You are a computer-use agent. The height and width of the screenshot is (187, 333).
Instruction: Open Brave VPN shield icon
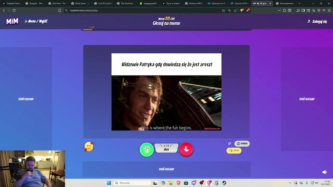click(319, 10)
